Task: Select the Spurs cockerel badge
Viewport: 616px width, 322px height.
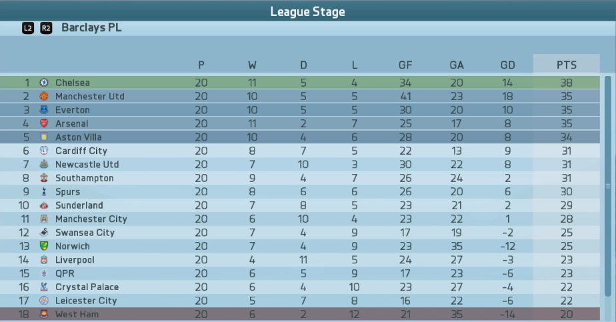Action: [43, 191]
